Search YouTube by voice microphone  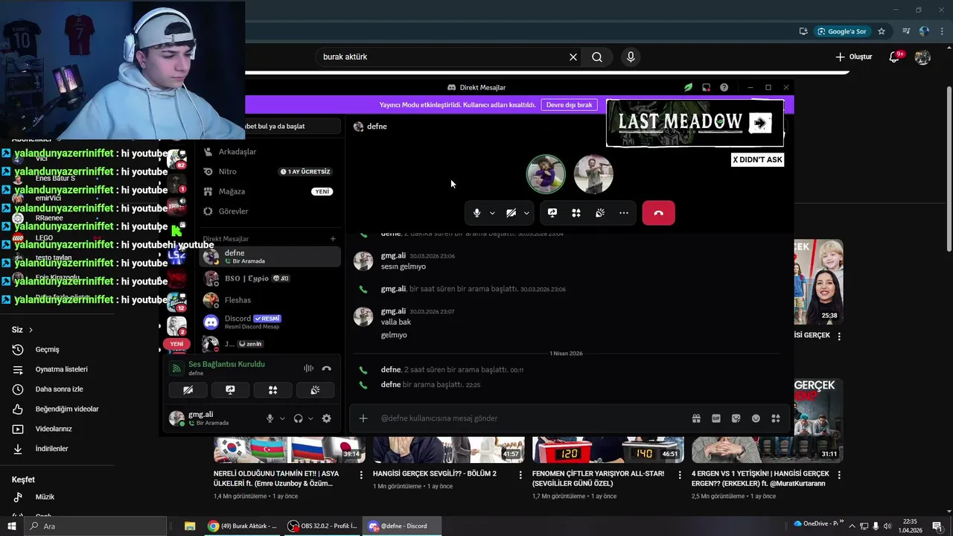[x=631, y=57]
